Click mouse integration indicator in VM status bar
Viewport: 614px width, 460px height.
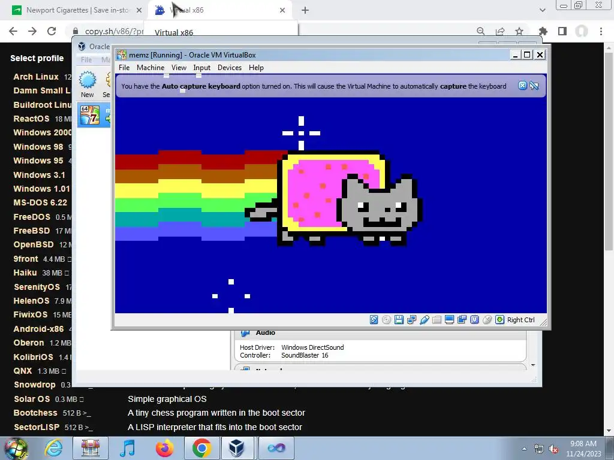(x=487, y=320)
